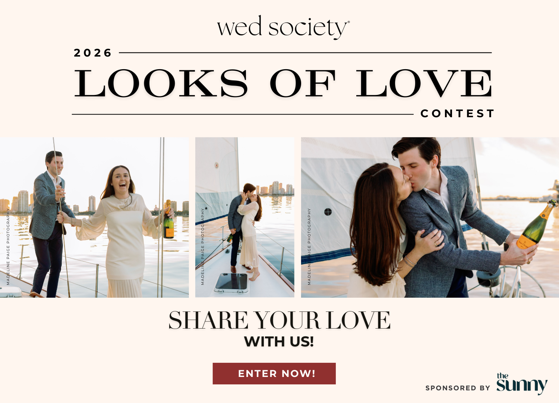
Task: Select the couple laughing on sailboat photo
Action: click(94, 217)
